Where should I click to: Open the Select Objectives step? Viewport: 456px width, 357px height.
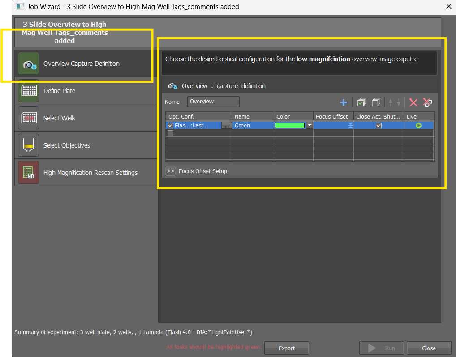[x=66, y=145]
